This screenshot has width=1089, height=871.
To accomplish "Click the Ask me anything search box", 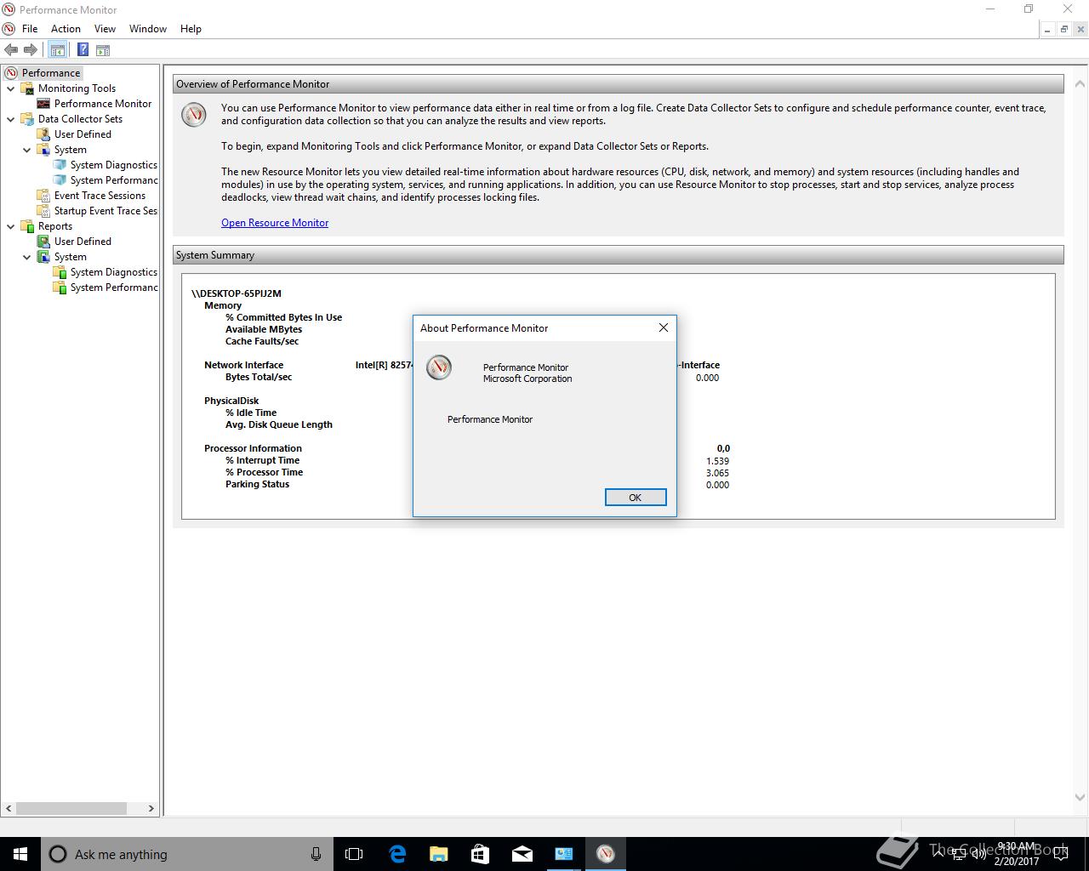I will click(x=187, y=854).
